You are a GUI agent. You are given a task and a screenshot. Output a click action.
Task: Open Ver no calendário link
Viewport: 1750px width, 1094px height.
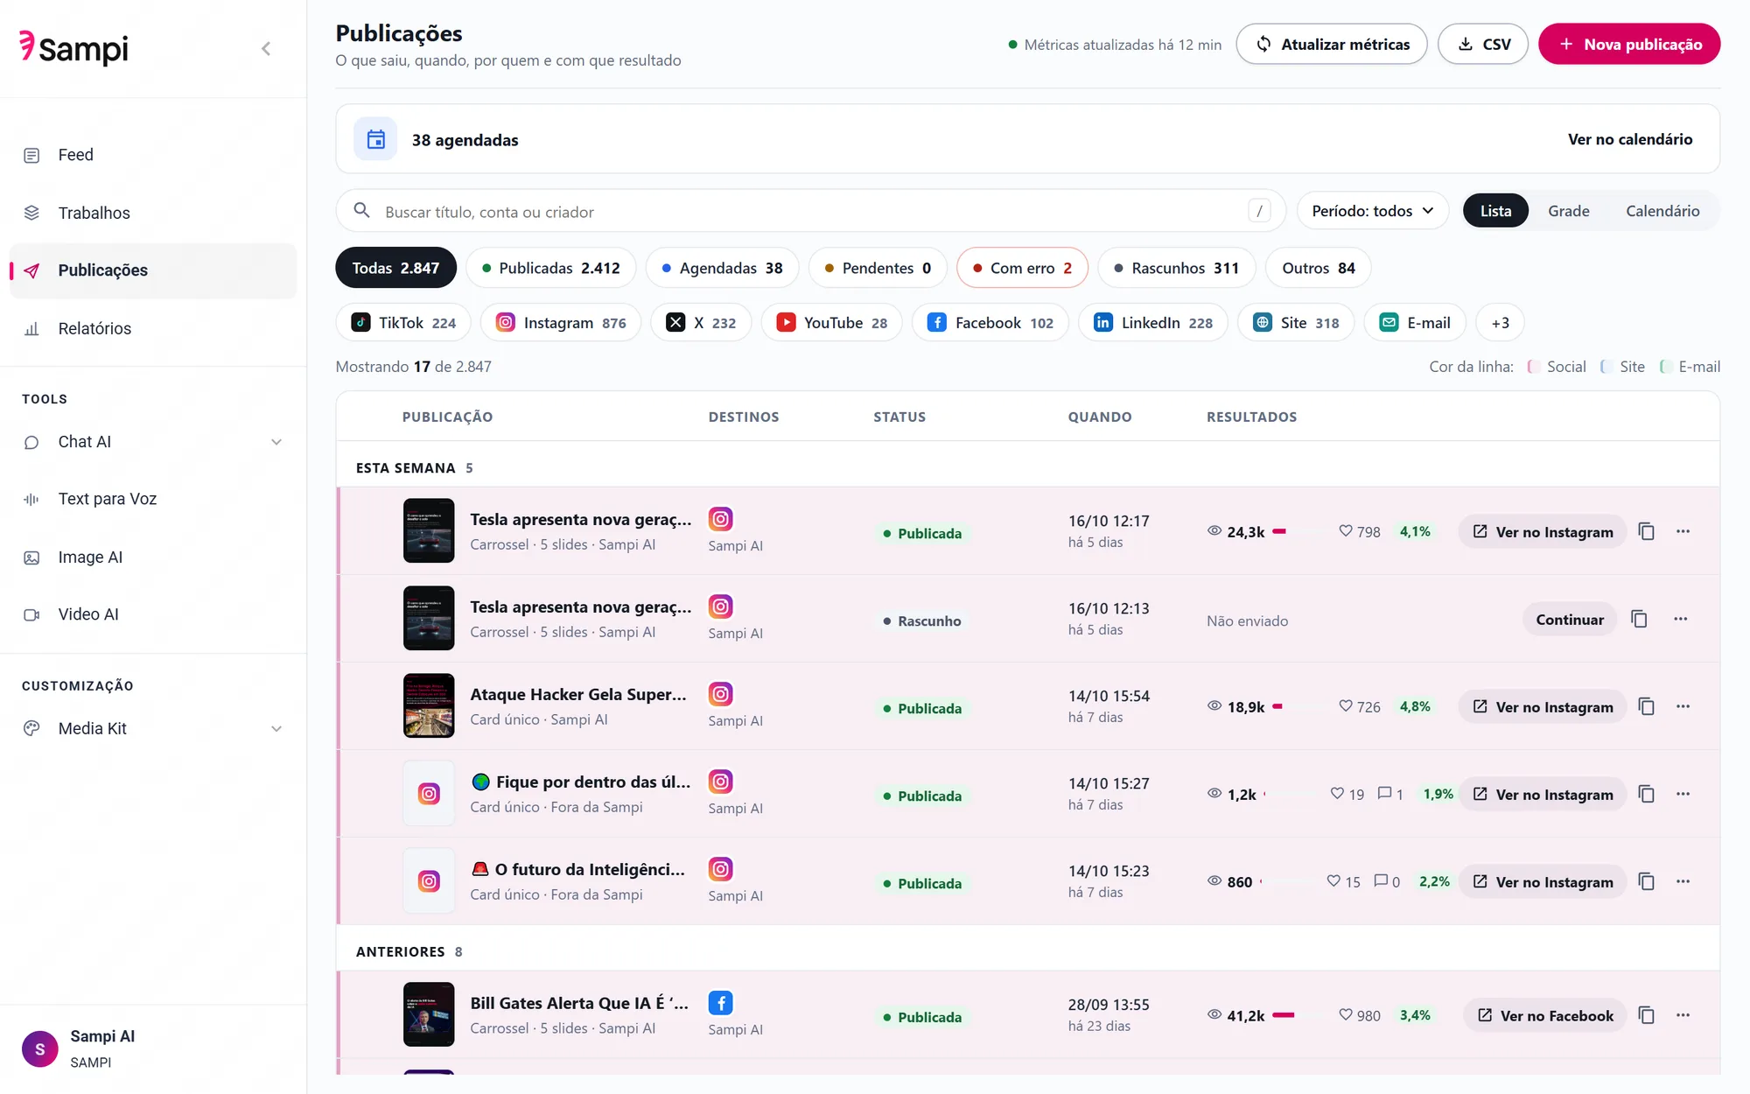click(x=1629, y=139)
